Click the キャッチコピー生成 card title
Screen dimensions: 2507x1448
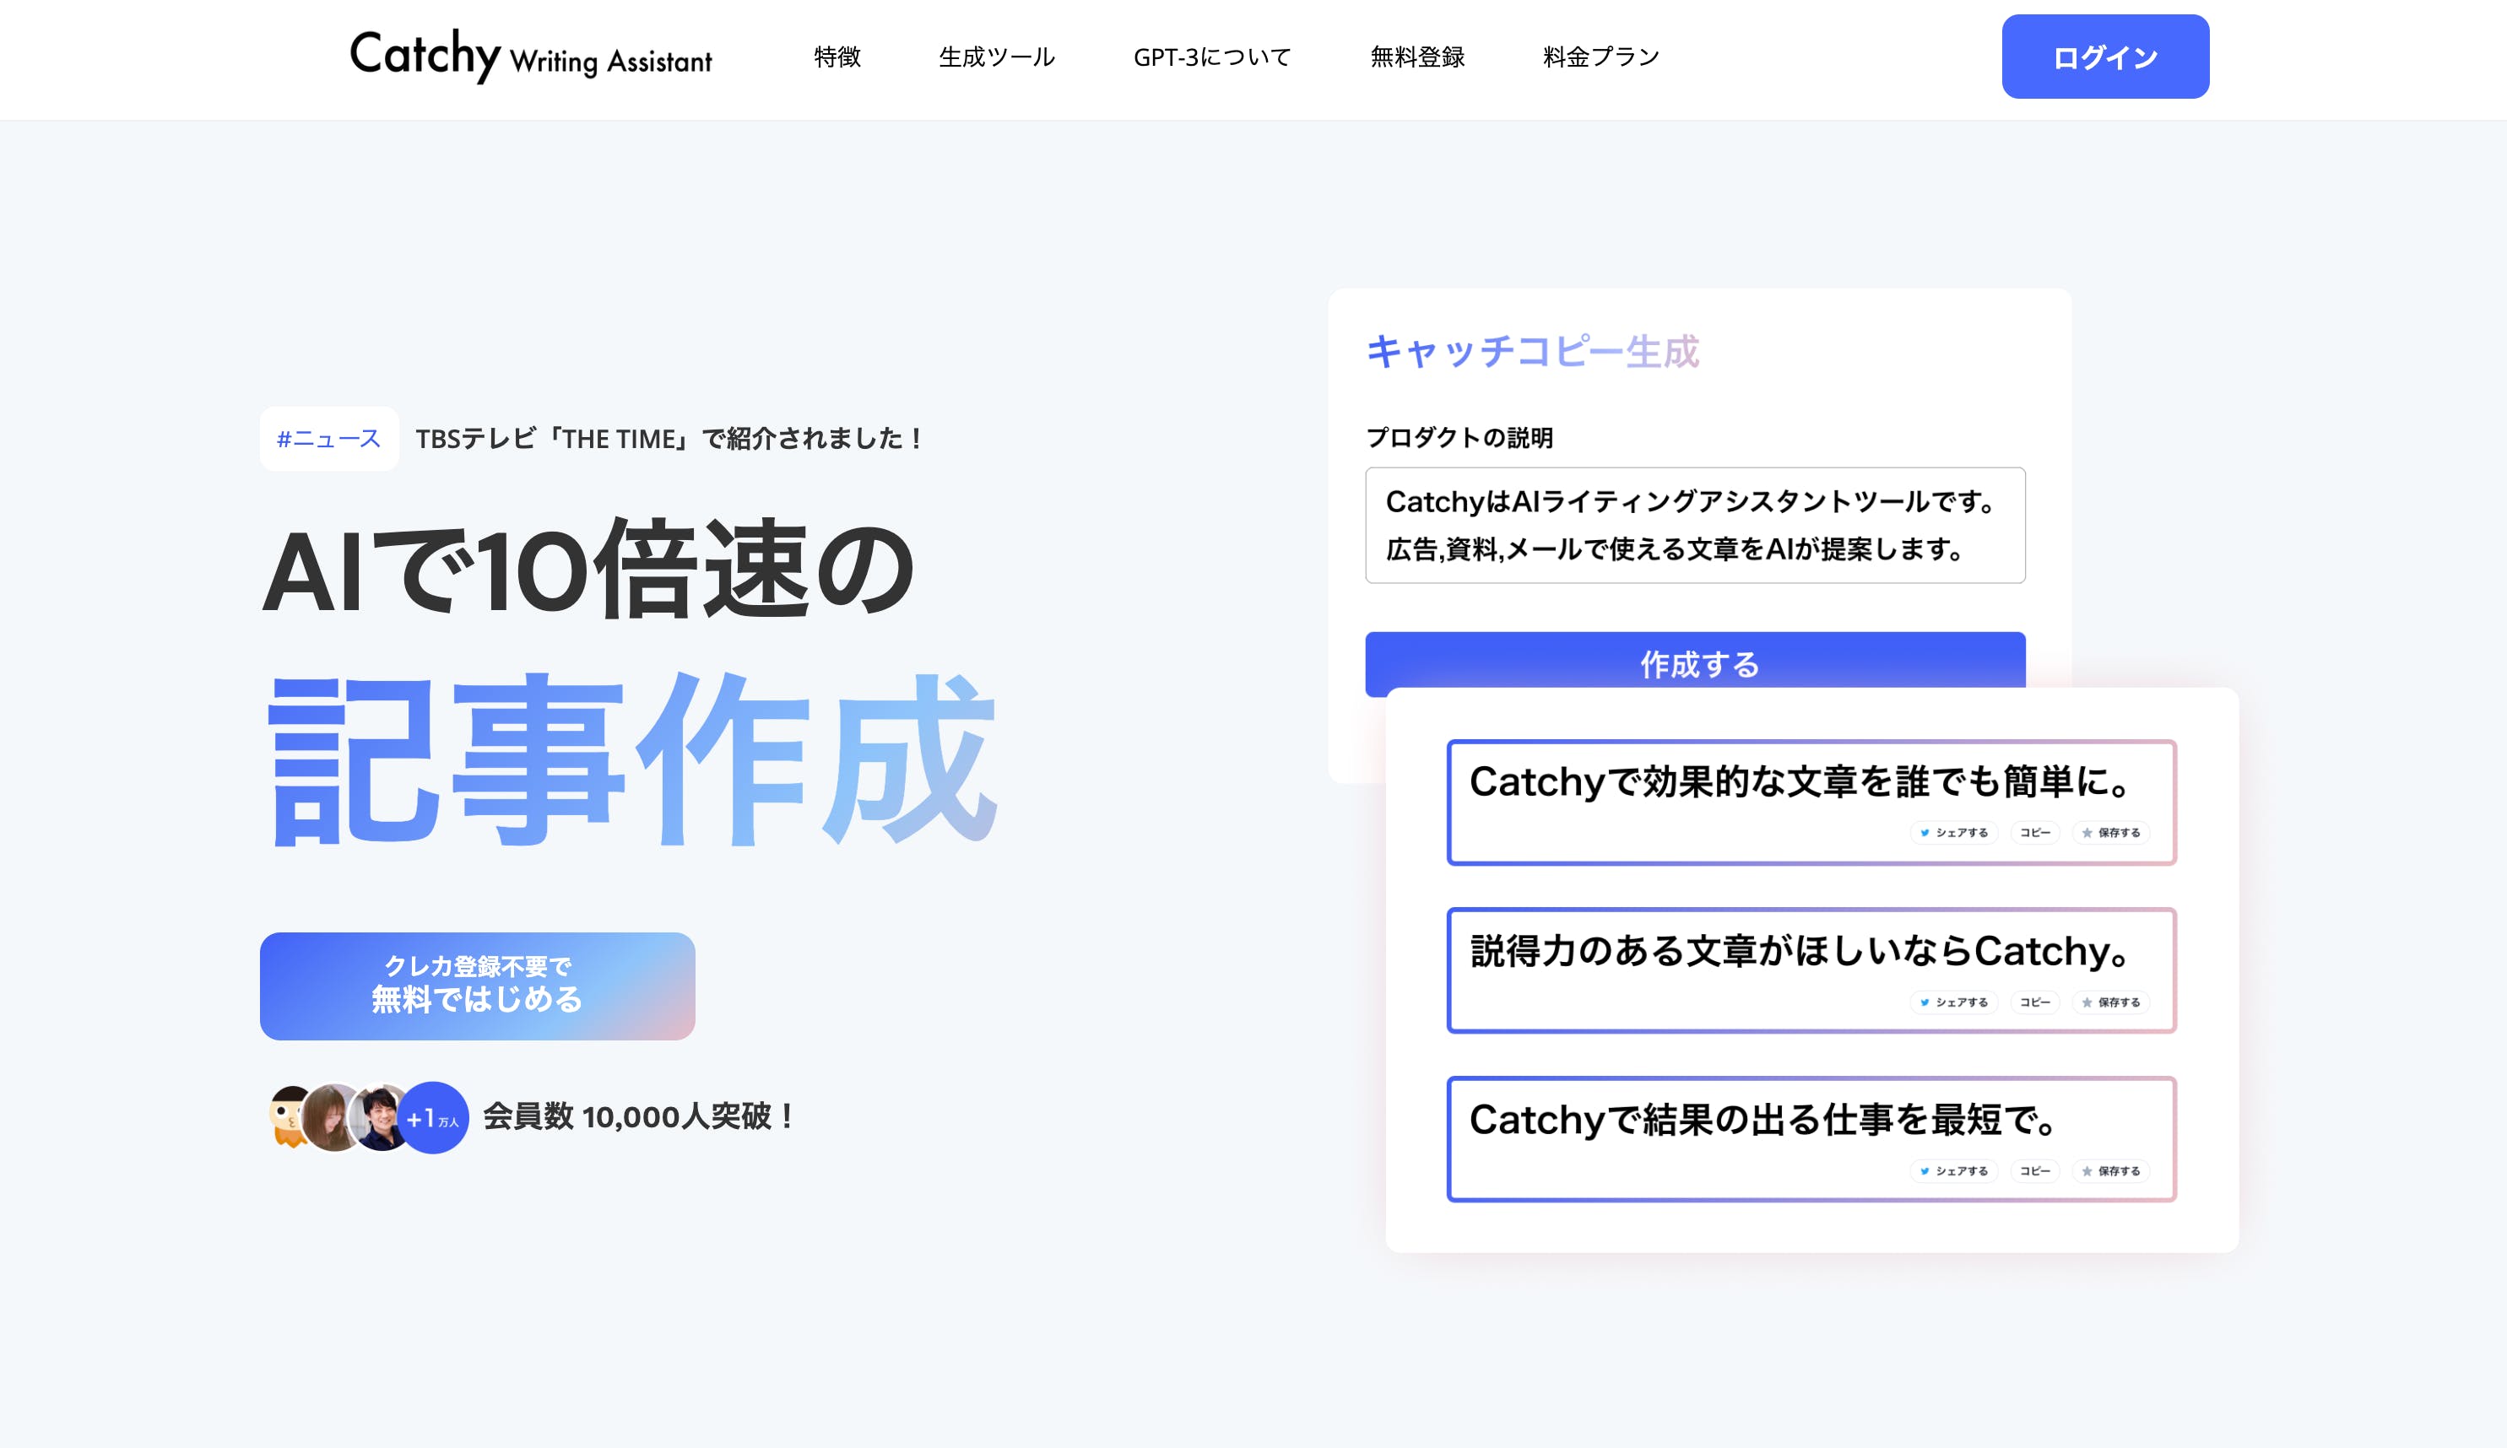click(1532, 351)
